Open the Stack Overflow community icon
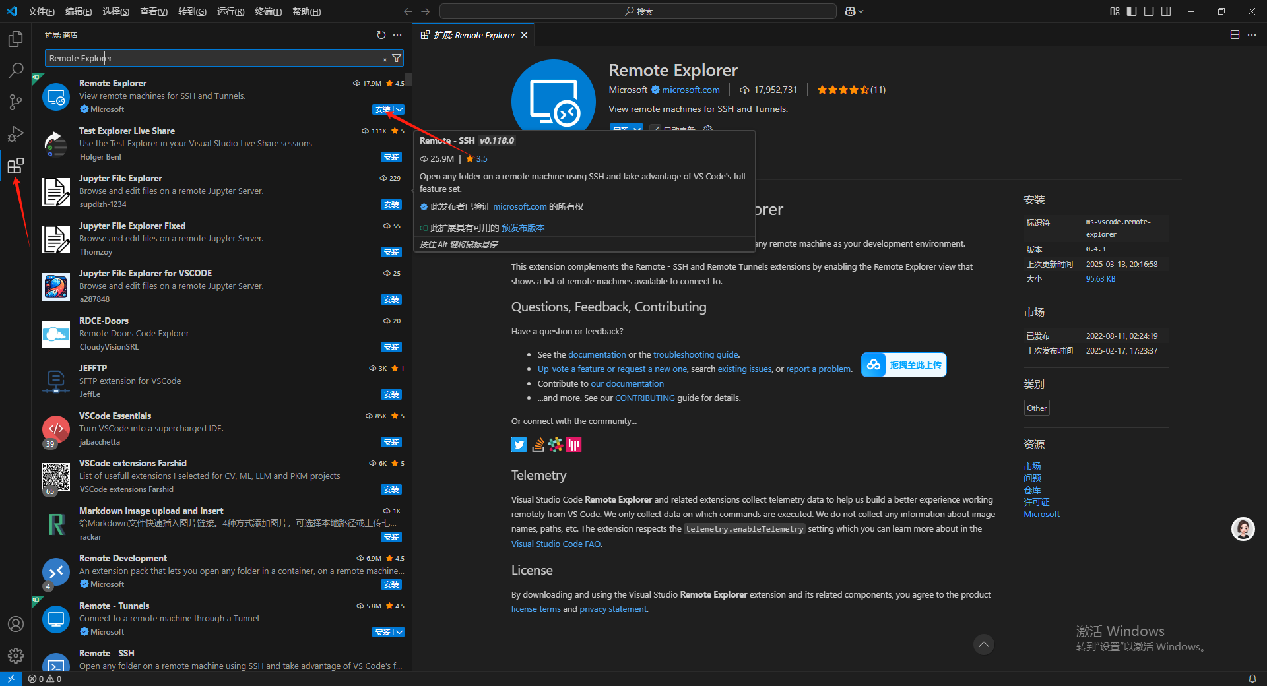 coord(538,445)
